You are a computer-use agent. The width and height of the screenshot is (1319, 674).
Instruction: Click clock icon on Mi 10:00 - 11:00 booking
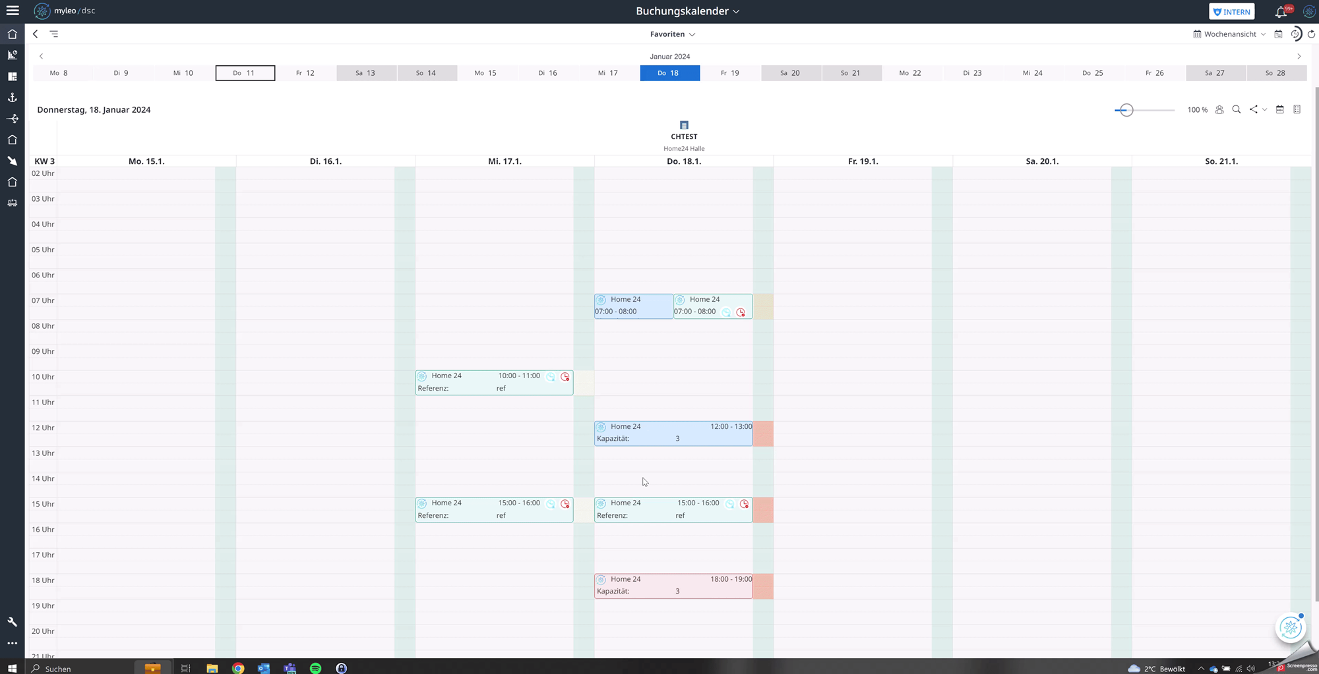coord(565,377)
